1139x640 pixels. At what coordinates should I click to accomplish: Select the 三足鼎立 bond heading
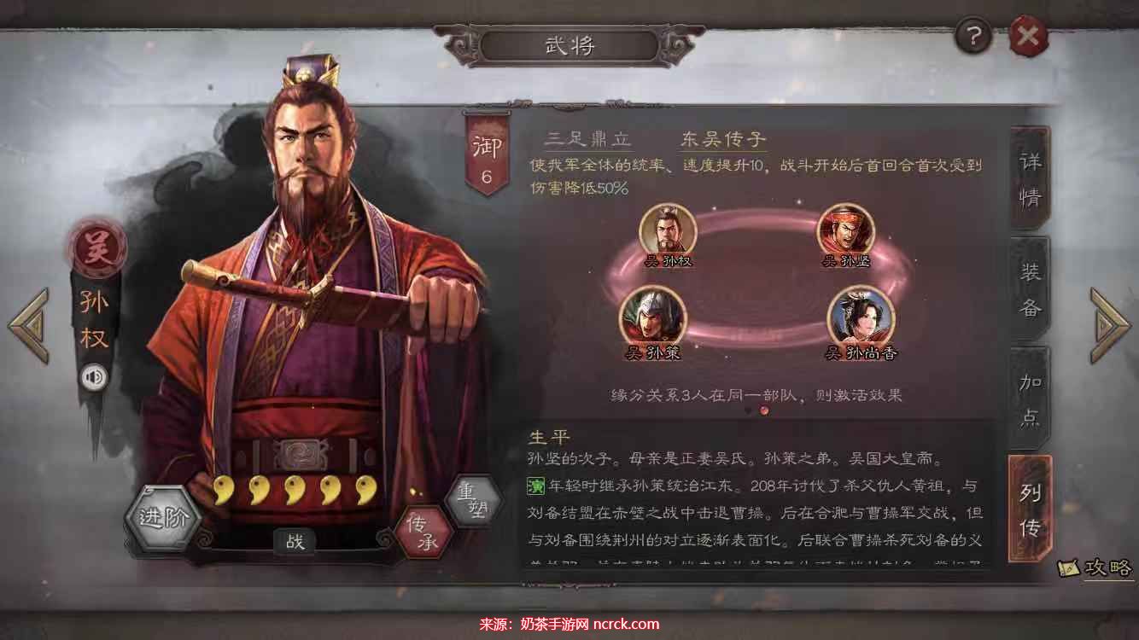click(x=587, y=140)
